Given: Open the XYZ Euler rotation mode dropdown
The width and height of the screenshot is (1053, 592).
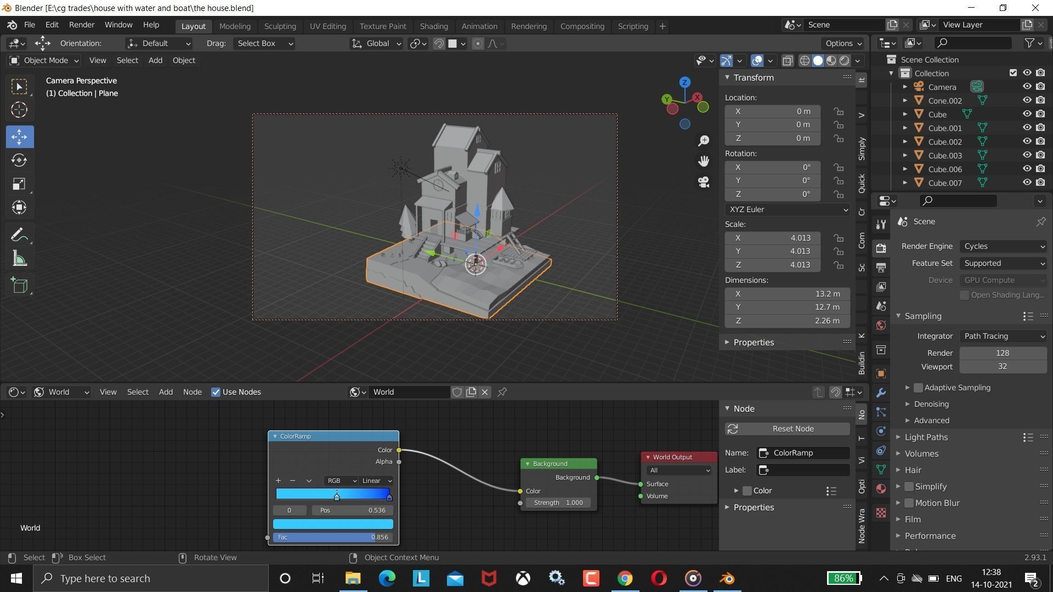Looking at the screenshot, I should click(x=787, y=209).
